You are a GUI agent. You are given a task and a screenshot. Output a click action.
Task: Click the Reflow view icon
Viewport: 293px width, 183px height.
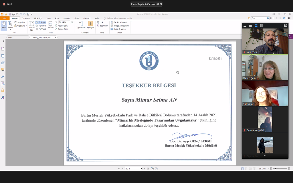[50, 25]
